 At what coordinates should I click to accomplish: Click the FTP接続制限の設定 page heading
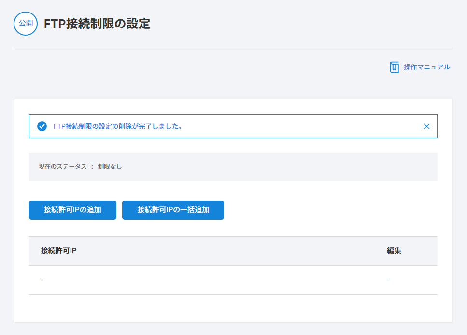(x=97, y=24)
